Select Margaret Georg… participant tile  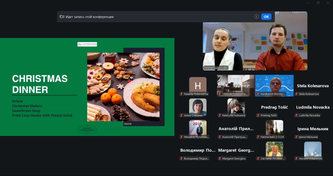pos(236,150)
